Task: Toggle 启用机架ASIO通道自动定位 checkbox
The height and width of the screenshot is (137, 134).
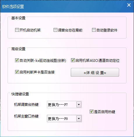Action: (x=73, y=60)
